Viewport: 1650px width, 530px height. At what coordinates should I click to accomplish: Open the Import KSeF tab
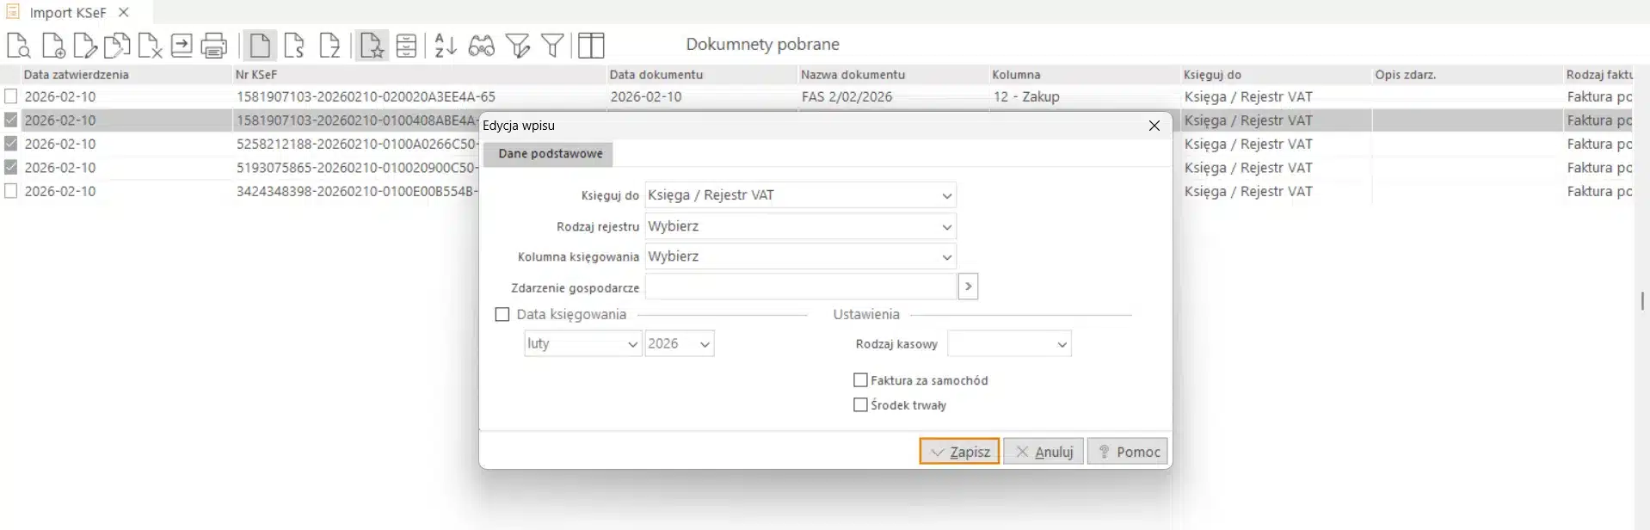68,12
